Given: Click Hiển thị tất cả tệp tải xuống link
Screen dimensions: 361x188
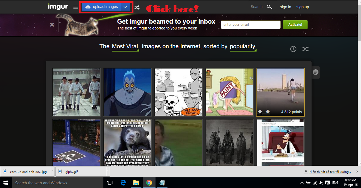Looking at the screenshot, I should [330, 172].
